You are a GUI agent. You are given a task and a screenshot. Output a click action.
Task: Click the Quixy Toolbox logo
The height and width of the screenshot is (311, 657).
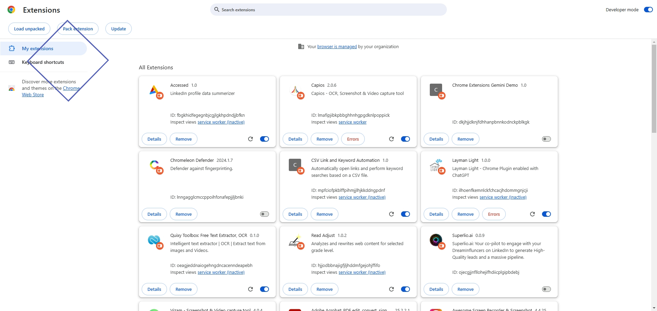coord(156,242)
